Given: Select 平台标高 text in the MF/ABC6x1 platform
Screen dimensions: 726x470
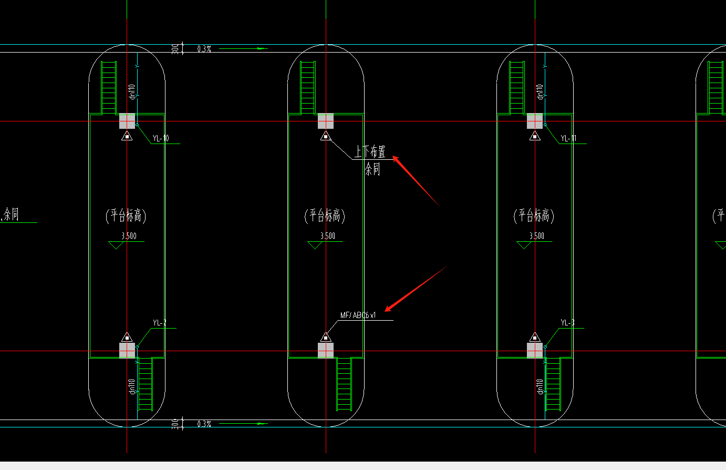Looking at the screenshot, I should pos(326,216).
